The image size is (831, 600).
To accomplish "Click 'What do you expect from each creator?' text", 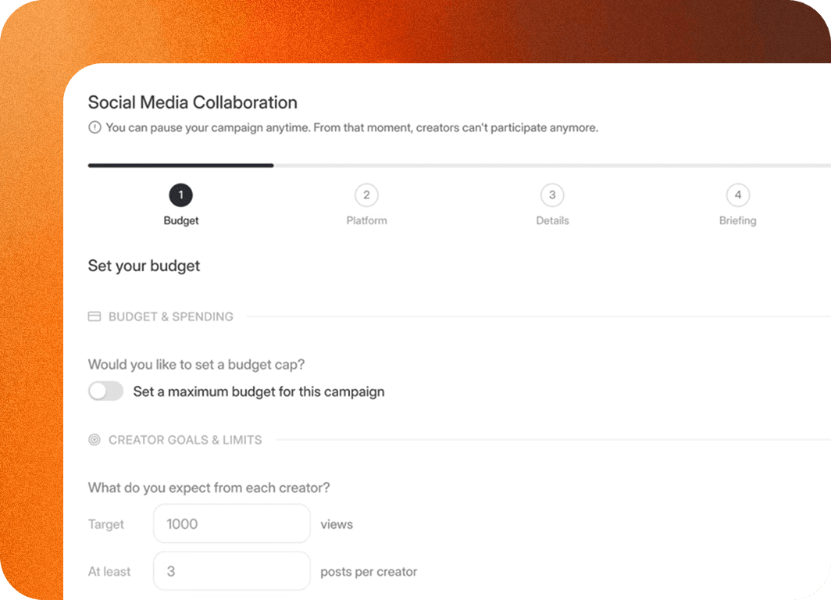I will (209, 487).
